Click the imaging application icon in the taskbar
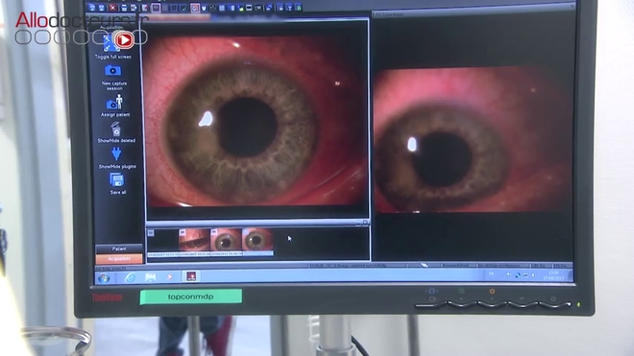 coord(191,276)
